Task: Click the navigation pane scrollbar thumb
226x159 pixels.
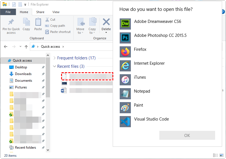Action: click(x=48, y=77)
